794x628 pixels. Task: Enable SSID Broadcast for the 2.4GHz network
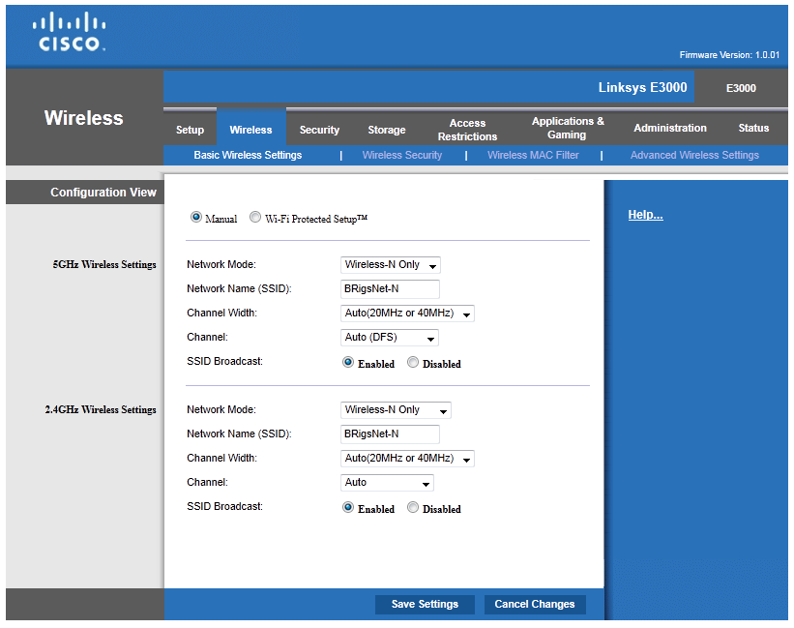348,507
